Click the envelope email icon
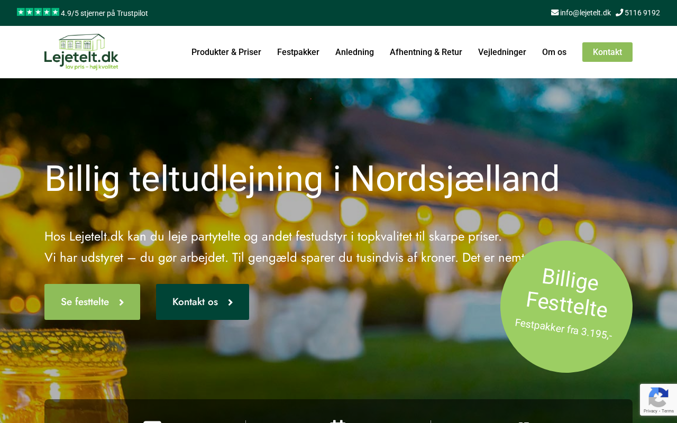 (x=555, y=12)
